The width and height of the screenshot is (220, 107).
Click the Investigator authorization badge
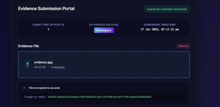pyautogui.click(x=104, y=30)
